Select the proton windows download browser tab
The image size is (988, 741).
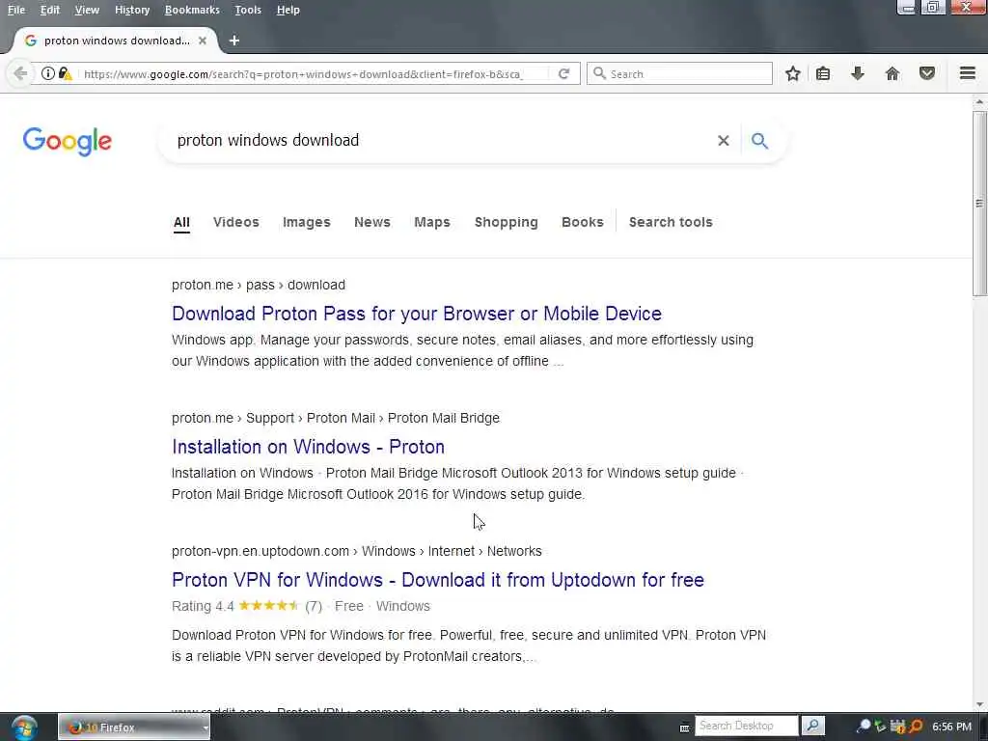[x=116, y=41]
